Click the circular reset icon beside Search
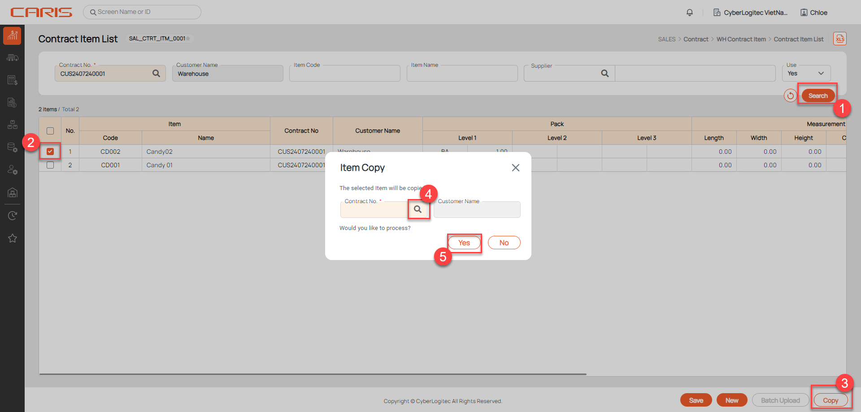Image resolution: width=861 pixels, height=412 pixels. [790, 95]
